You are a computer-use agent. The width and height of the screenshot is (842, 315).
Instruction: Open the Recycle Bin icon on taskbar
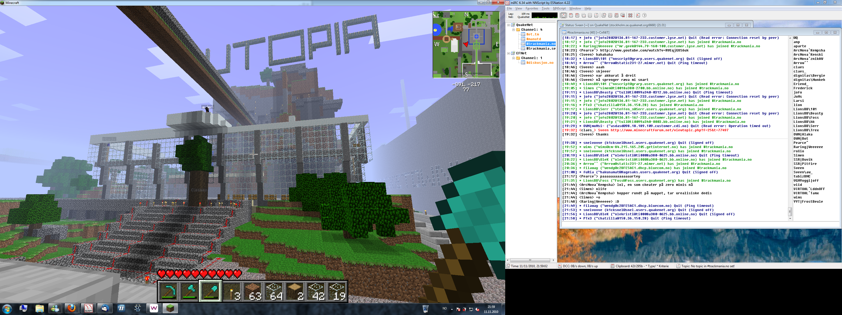point(425,308)
